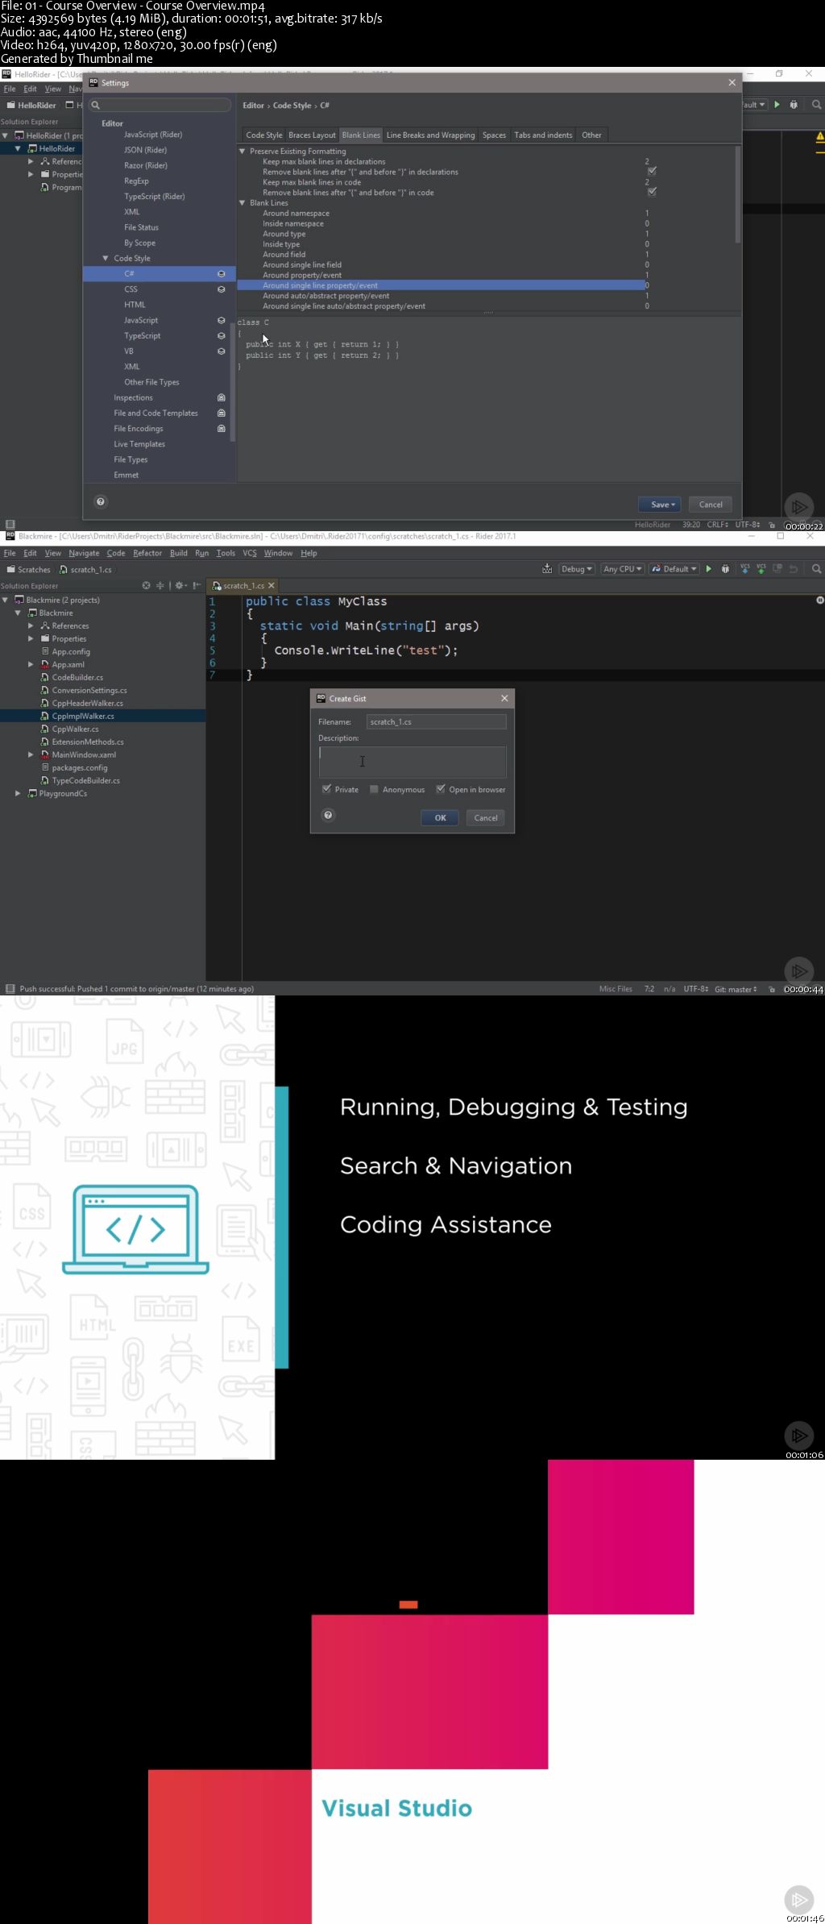Click the Settings category list scrollbar
This screenshot has width=825, height=1924.
(233, 381)
